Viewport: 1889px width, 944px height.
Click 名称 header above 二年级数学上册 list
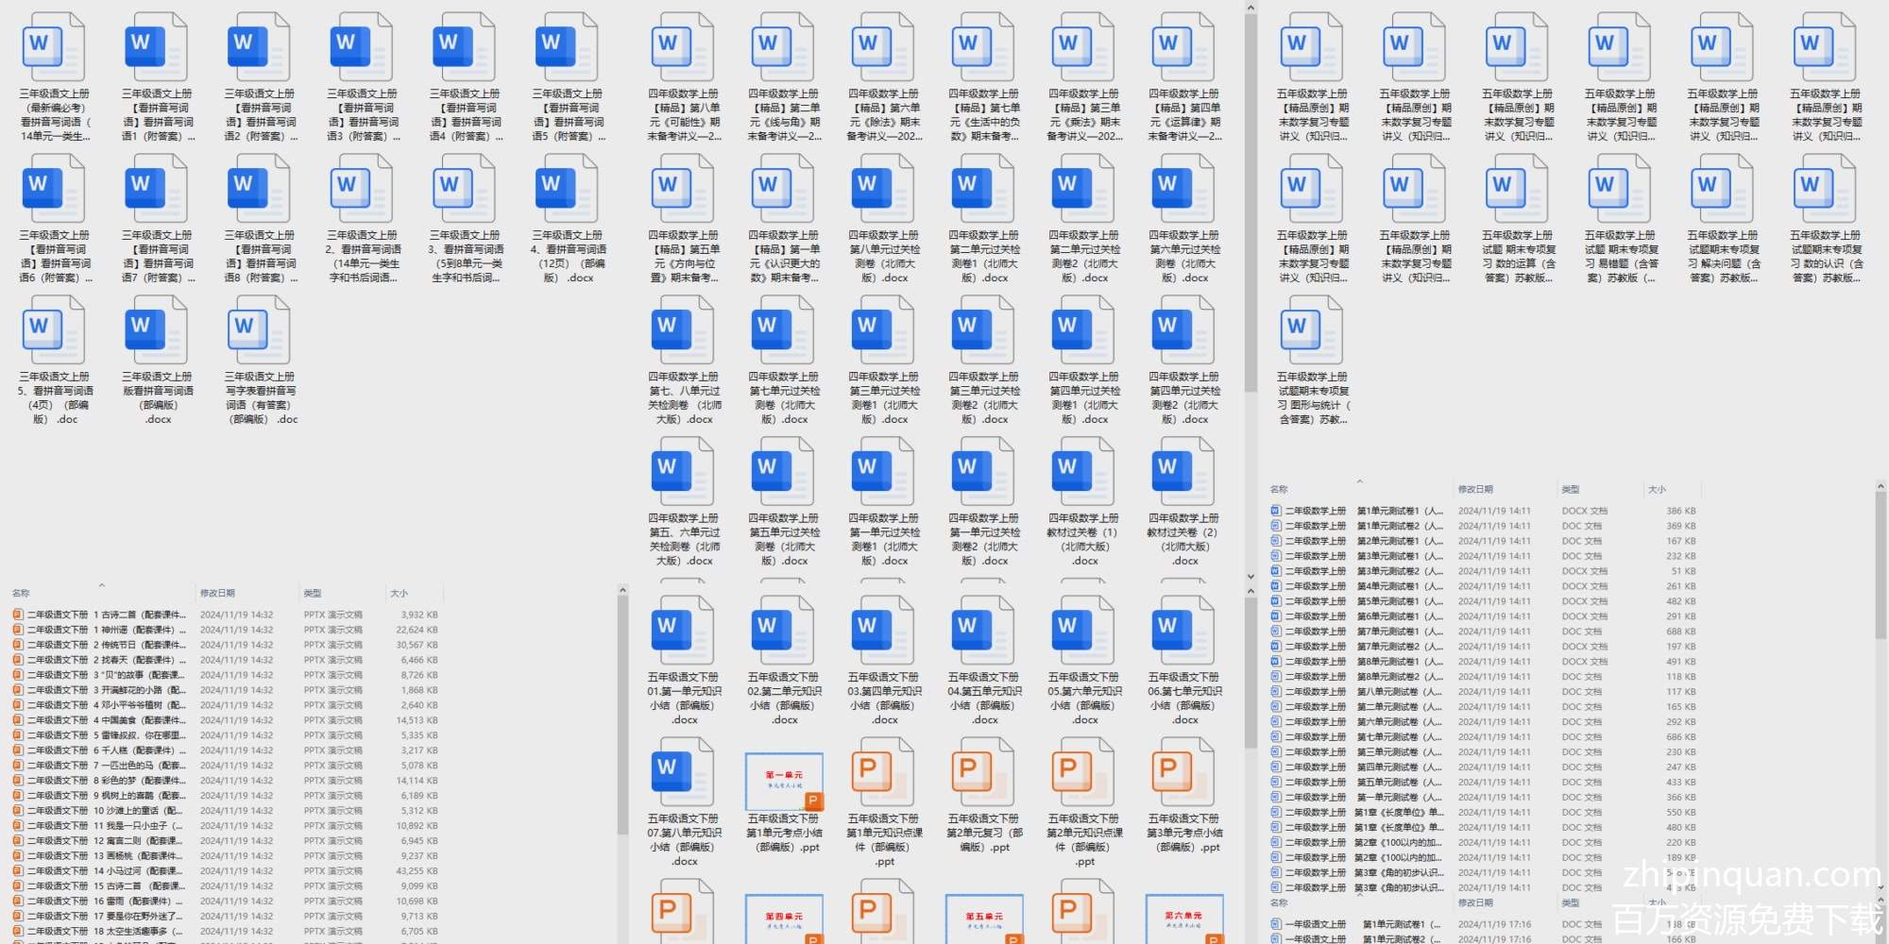(1279, 489)
